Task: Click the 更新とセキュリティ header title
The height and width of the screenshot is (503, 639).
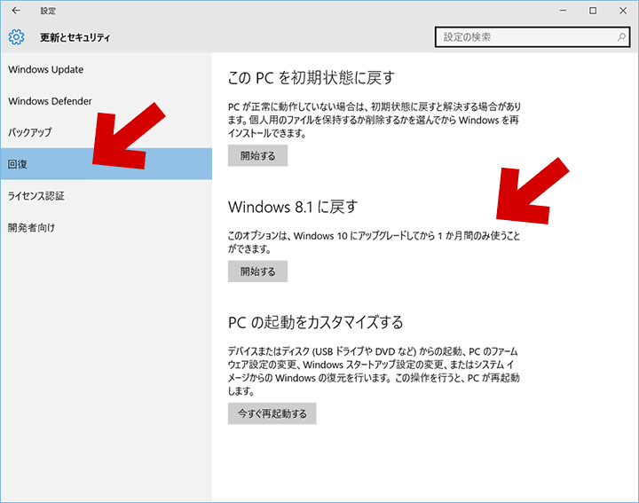Action: pyautogui.click(x=75, y=37)
